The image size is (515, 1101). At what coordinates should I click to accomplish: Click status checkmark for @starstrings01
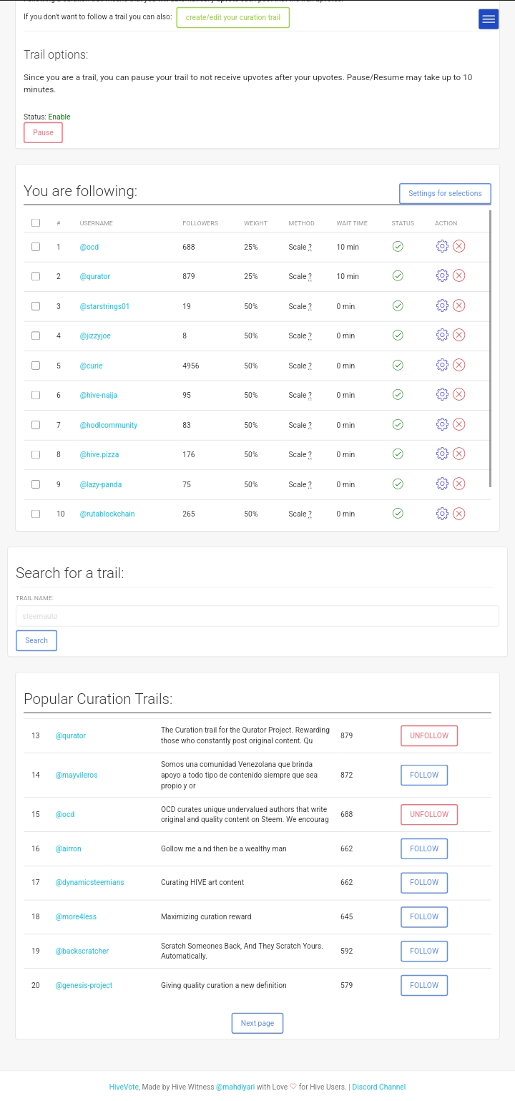point(398,305)
